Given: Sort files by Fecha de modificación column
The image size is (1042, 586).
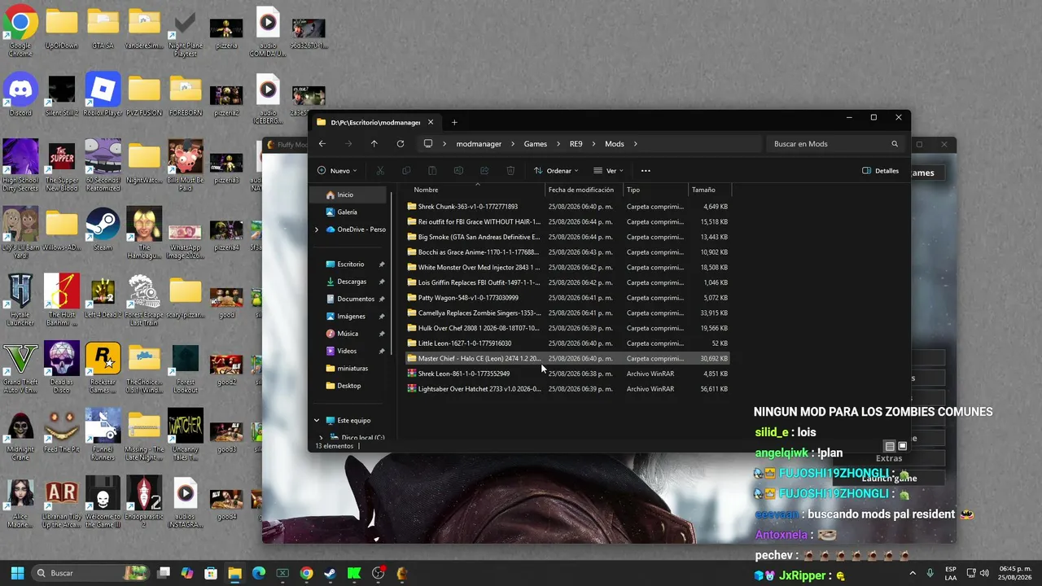Looking at the screenshot, I should point(581,190).
